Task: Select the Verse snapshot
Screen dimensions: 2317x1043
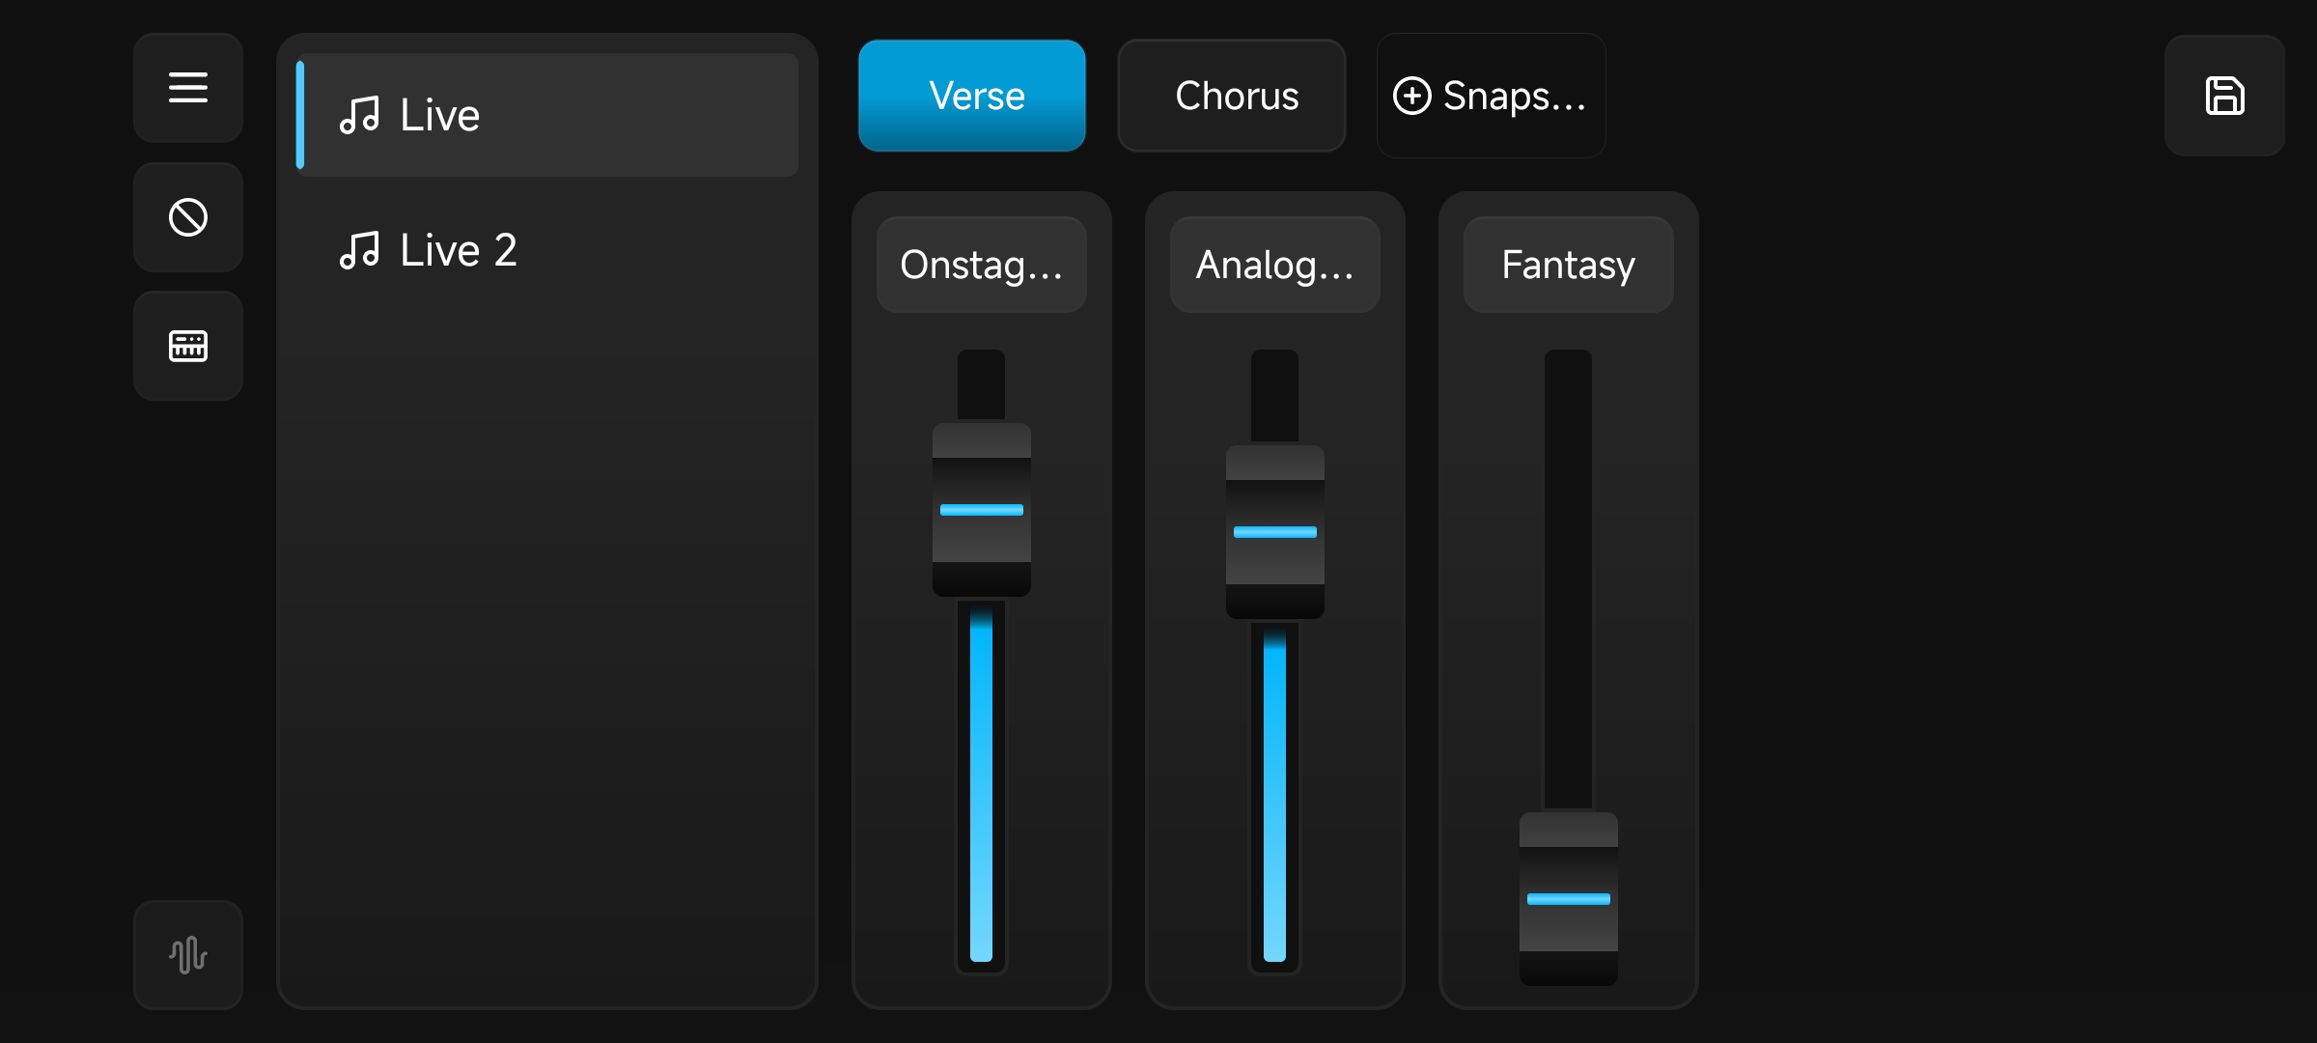Action: tap(972, 96)
